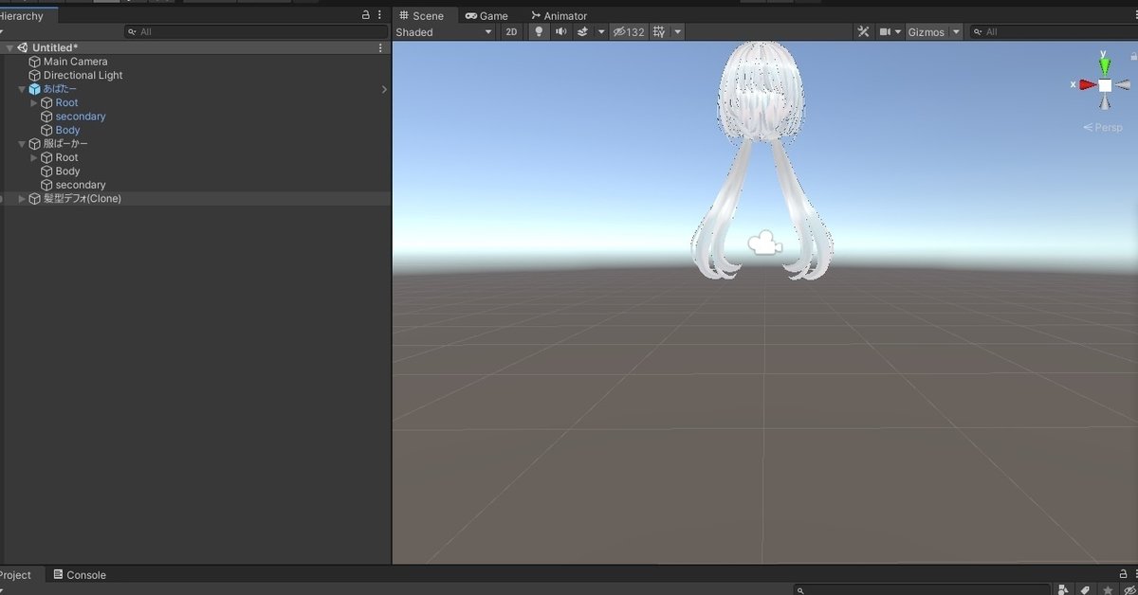Toggle scene audio in the Scene view toolbar
This screenshot has width=1138, height=595.
click(560, 31)
